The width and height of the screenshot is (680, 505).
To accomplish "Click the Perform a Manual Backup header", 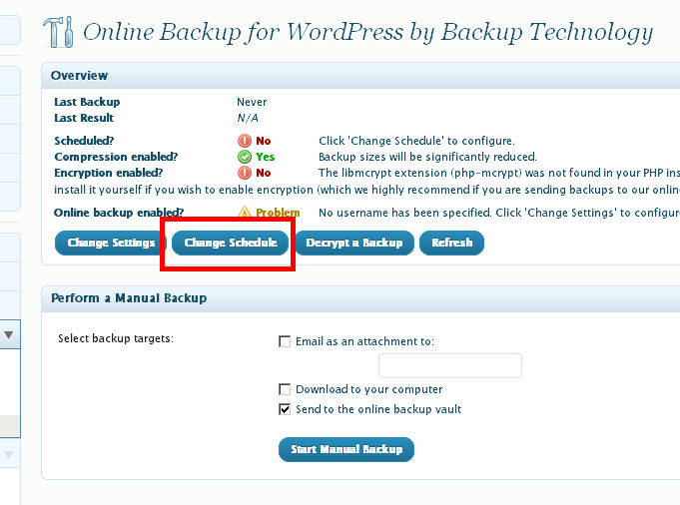I will pos(129,298).
